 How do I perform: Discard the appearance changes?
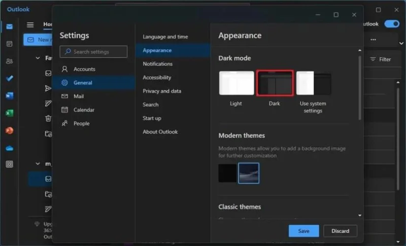tap(340, 231)
